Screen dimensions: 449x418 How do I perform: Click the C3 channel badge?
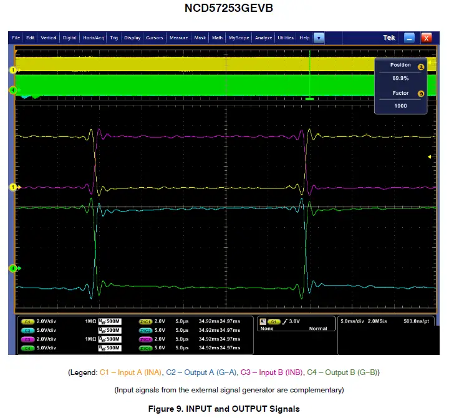(x=27, y=339)
